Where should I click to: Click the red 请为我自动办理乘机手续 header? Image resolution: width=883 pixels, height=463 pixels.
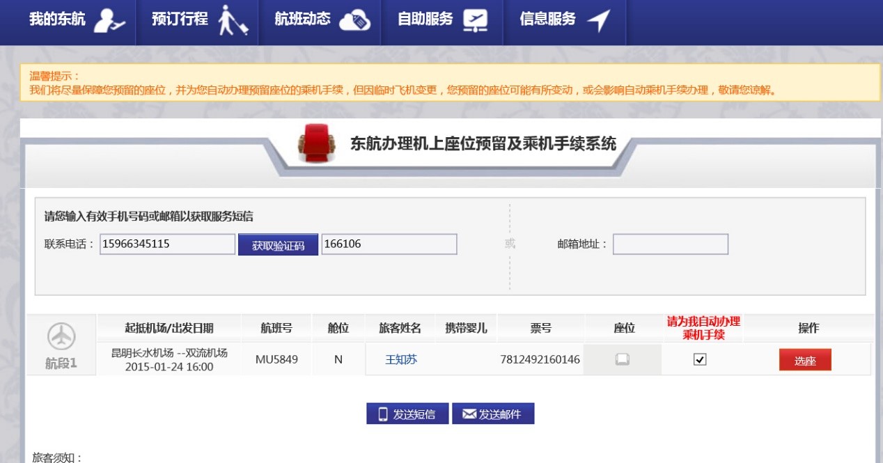click(x=703, y=328)
